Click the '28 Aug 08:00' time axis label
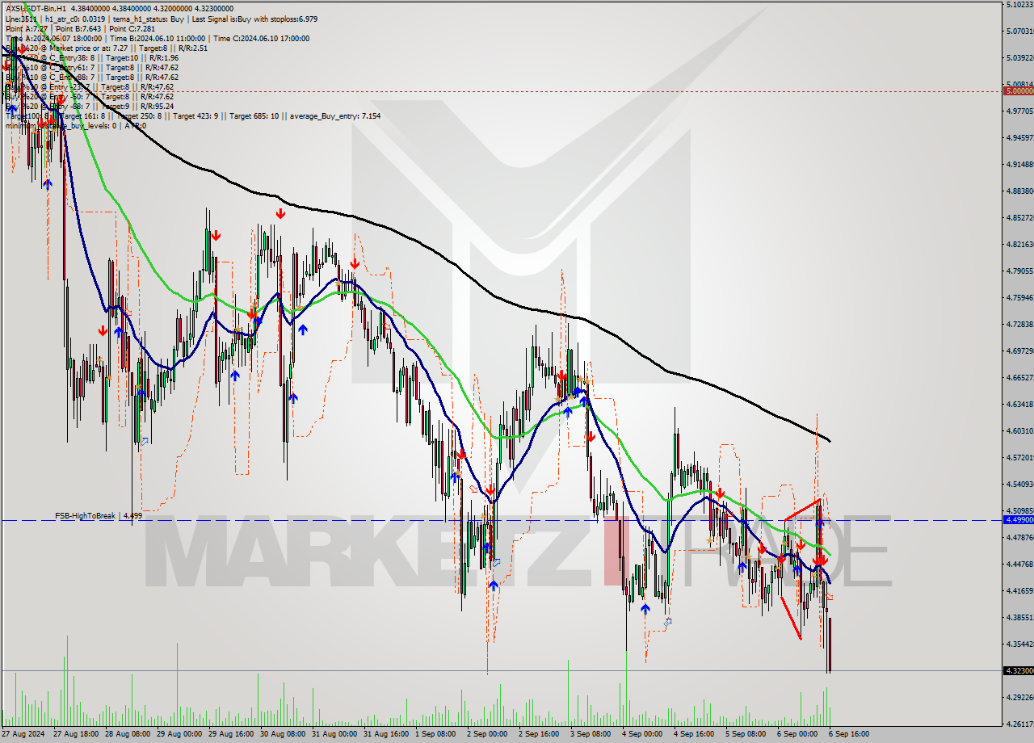The height and width of the screenshot is (743, 1034). (128, 734)
